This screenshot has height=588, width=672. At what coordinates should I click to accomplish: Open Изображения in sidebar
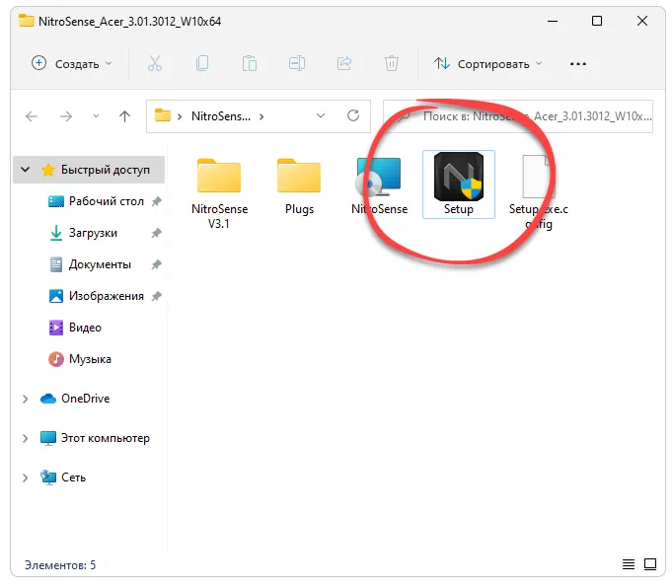[x=106, y=296]
